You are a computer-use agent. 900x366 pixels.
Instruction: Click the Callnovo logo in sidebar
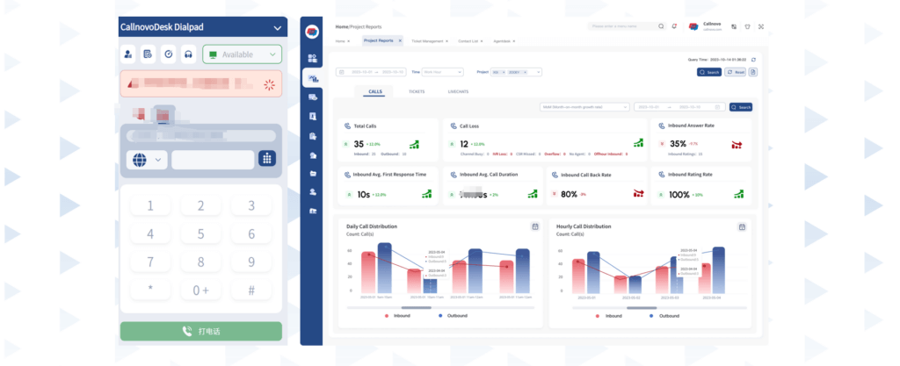coord(312,32)
